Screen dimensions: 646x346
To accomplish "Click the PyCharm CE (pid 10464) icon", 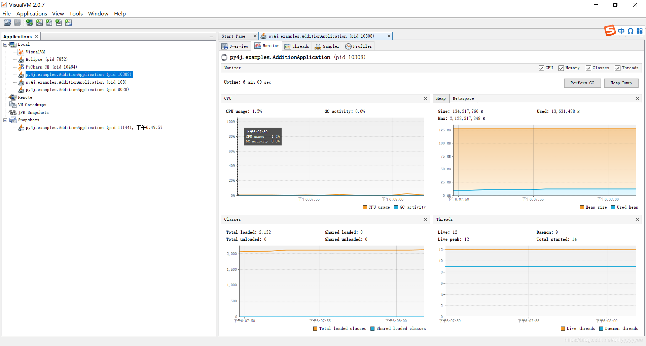I will (x=21, y=67).
